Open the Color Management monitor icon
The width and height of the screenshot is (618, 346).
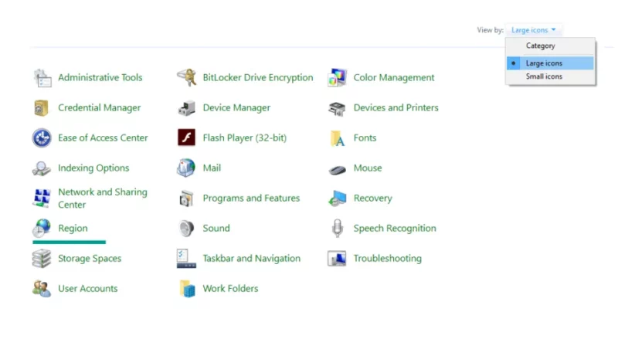click(337, 78)
